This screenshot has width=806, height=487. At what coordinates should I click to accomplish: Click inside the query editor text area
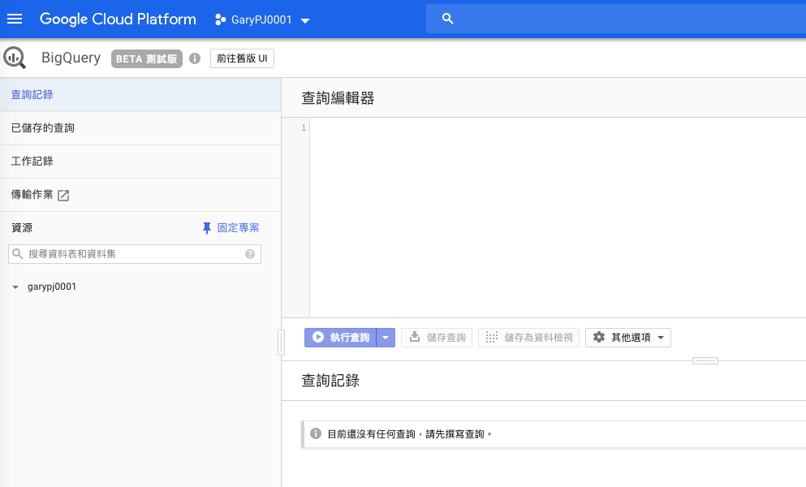coord(558,218)
